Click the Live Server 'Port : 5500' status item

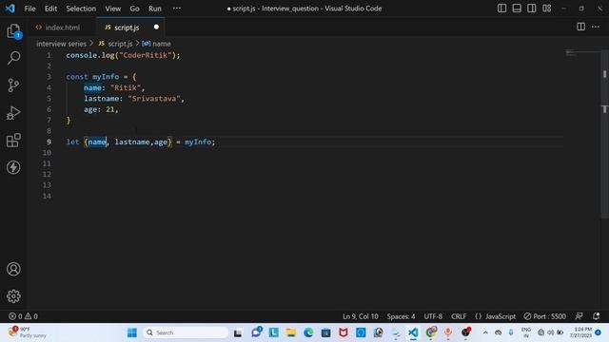point(544,316)
